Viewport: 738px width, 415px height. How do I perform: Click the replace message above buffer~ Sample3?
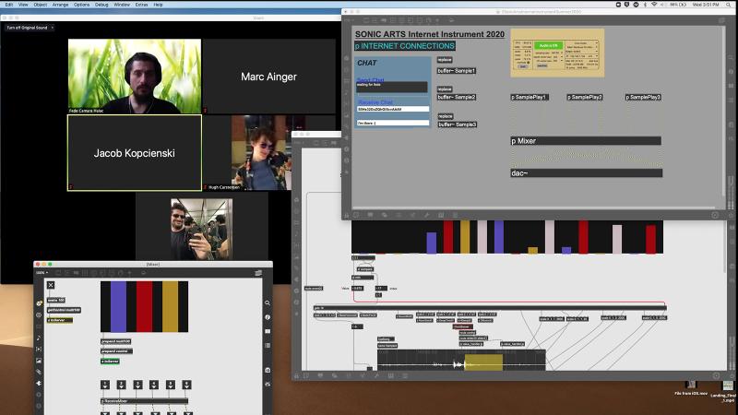click(446, 116)
